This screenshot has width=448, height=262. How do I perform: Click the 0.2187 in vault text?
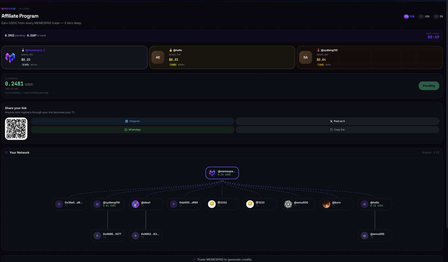36,35
